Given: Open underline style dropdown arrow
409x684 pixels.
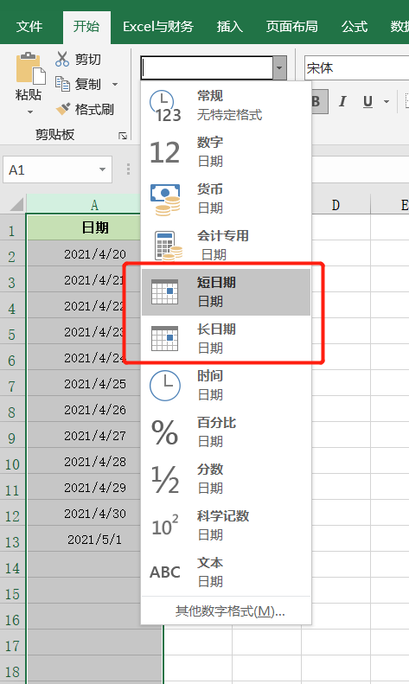Looking at the screenshot, I should tap(387, 102).
